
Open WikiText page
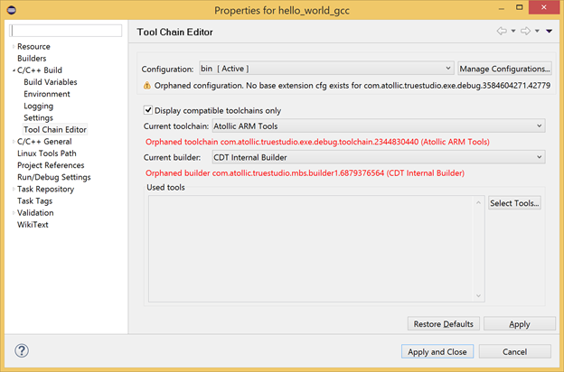pos(33,225)
